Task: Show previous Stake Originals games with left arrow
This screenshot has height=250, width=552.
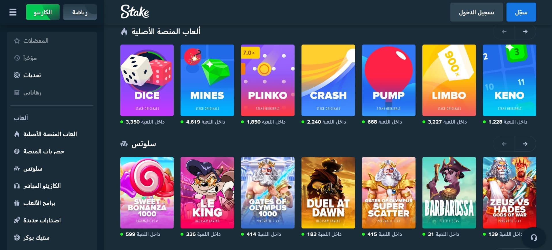Action: click(x=504, y=32)
